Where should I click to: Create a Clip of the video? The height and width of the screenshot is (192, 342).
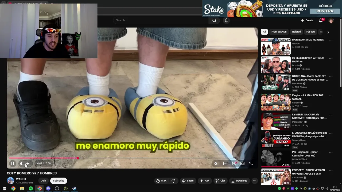coord(220,181)
